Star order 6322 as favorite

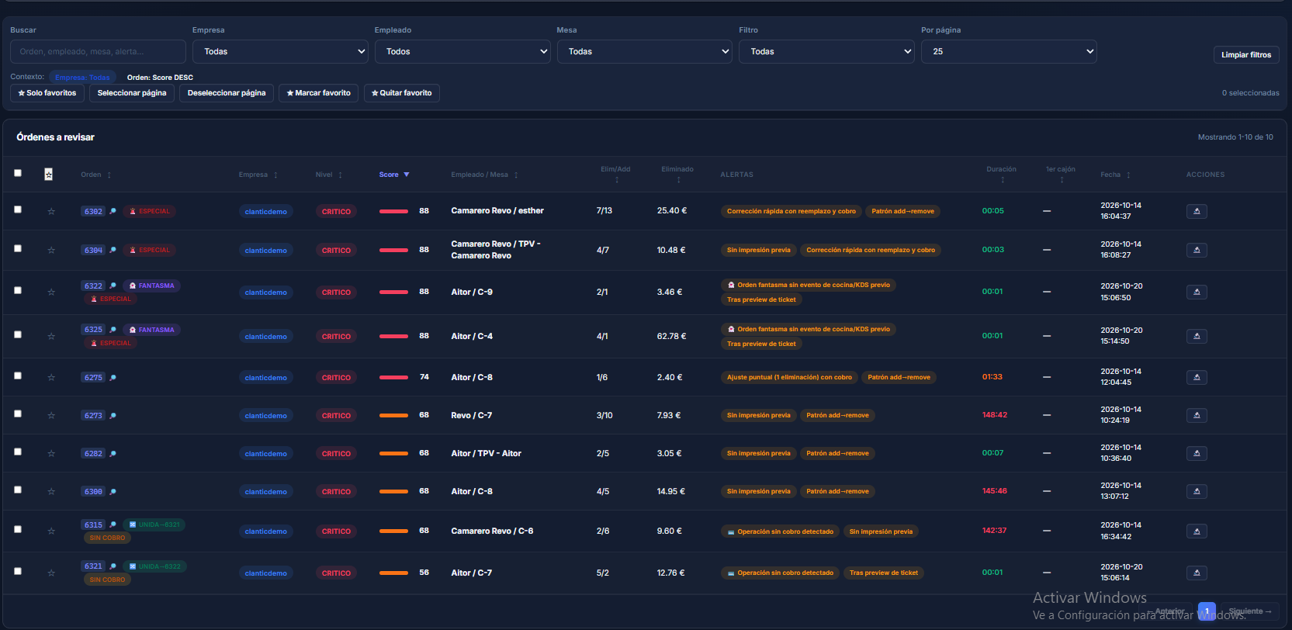click(x=51, y=292)
